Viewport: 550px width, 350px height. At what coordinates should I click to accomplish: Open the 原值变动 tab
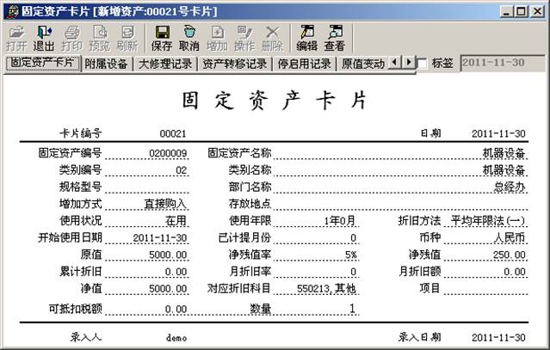pyautogui.click(x=363, y=64)
